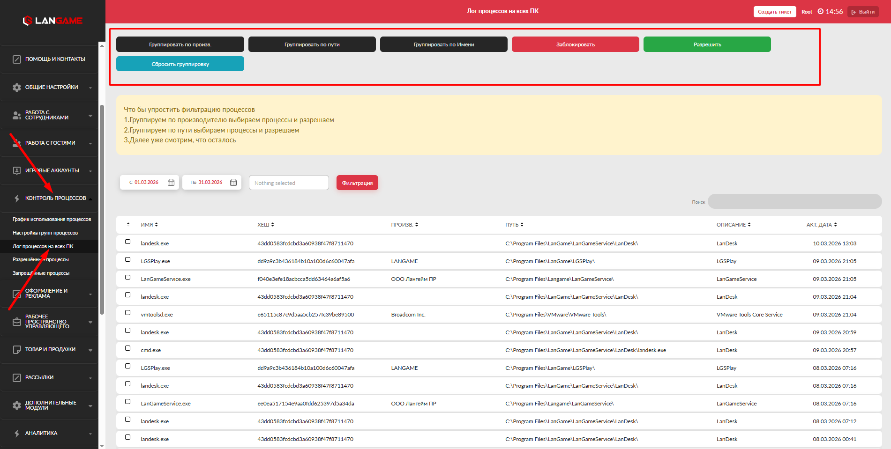Open the Nothing selected dropdown
This screenshot has height=449, width=891.
[289, 183]
